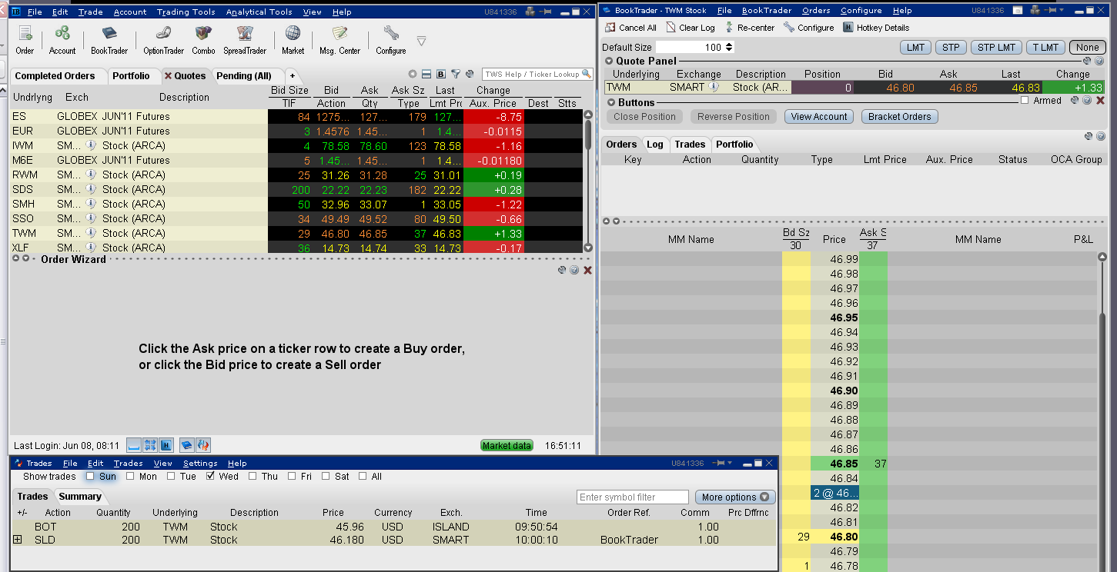1117x572 pixels.
Task: Switch to Completed Orders tab
Action: tap(55, 75)
